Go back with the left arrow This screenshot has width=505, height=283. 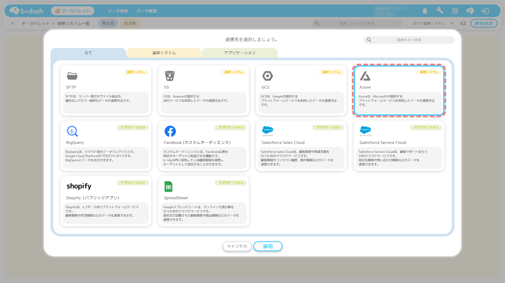tap(13, 23)
